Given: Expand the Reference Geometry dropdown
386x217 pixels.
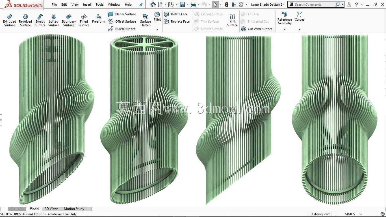Looking at the screenshot, I should click(285, 29).
